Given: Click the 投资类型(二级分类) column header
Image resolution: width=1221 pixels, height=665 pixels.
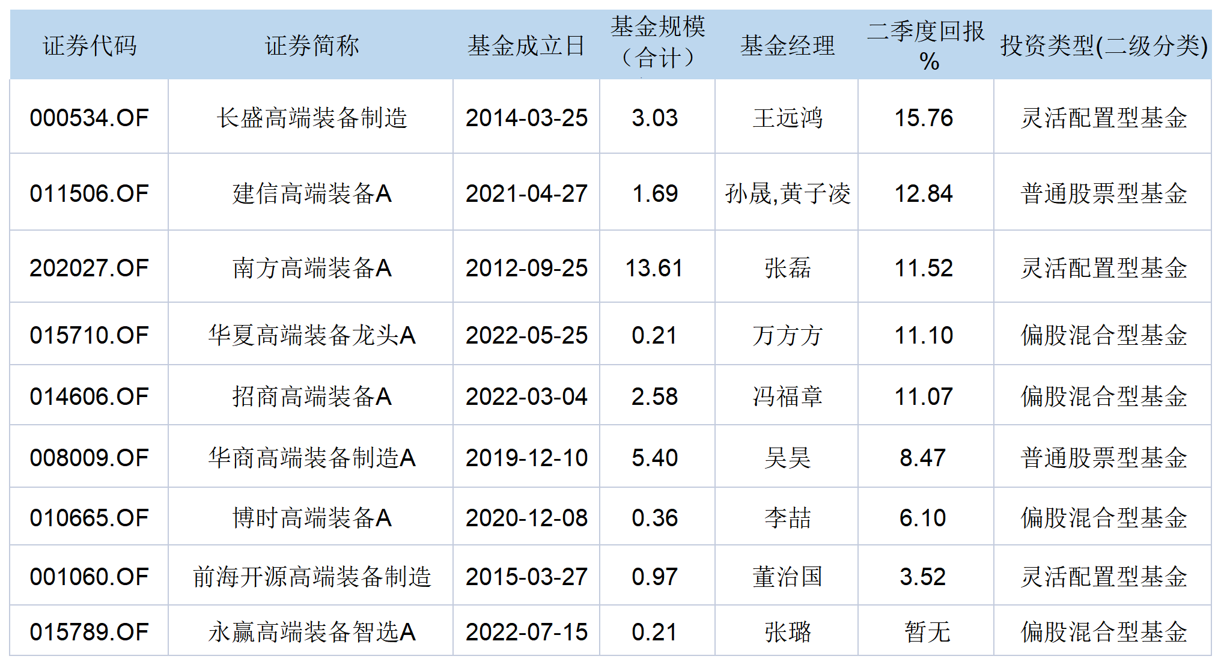Looking at the screenshot, I should click(1103, 46).
